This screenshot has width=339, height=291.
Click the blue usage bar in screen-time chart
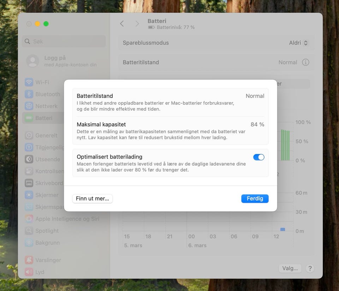point(282,229)
